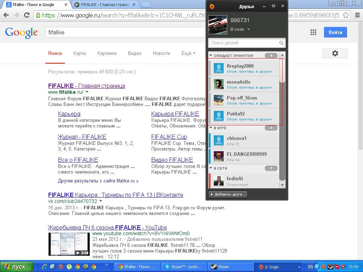This screenshot has height=272, width=363.
Task: Open the 'Карьера' sitelink
Action: [x=69, y=114]
